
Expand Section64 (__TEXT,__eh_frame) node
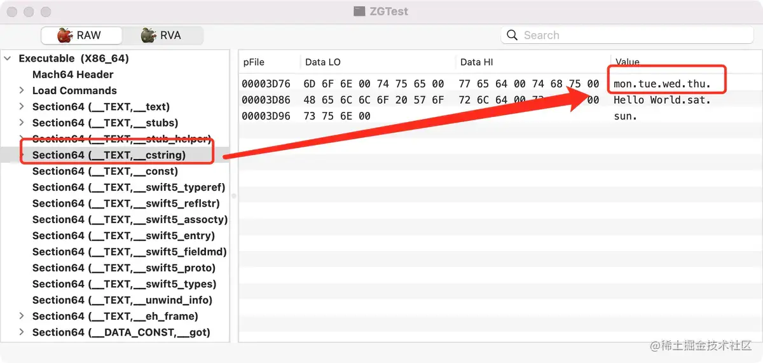coord(22,316)
